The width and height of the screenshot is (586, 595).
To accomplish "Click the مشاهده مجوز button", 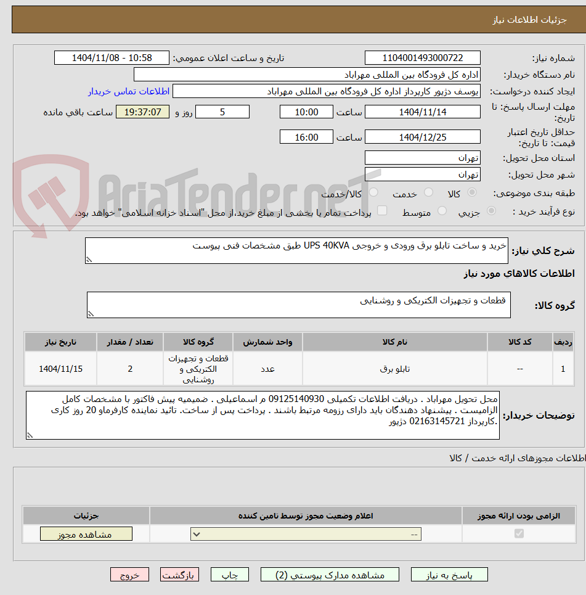I will (x=86, y=533).
